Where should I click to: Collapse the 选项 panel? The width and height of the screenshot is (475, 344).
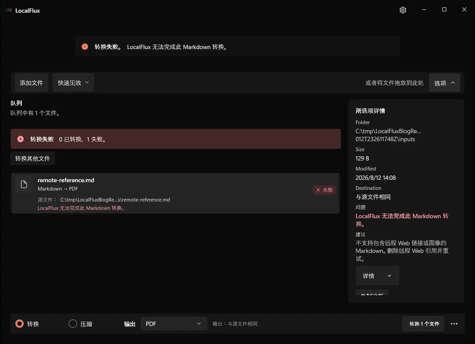coord(445,83)
